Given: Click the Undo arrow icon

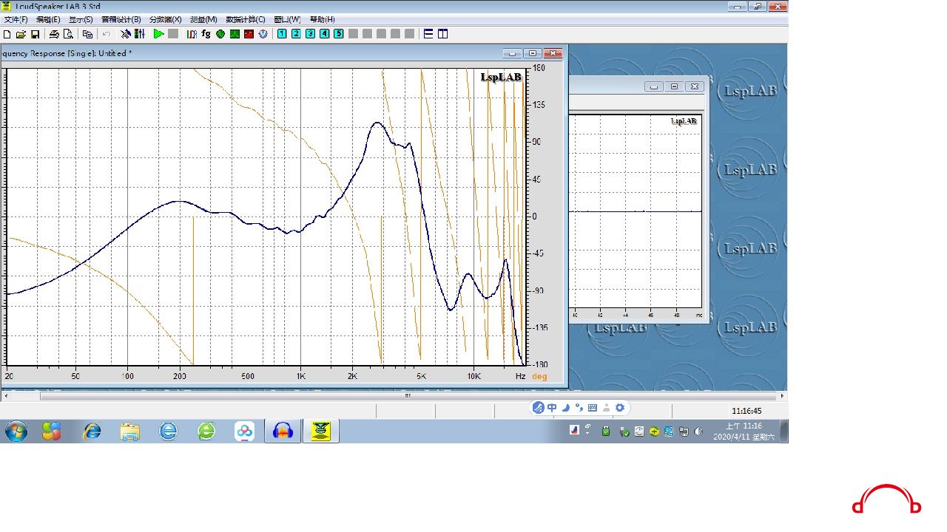Looking at the screenshot, I should (x=107, y=34).
